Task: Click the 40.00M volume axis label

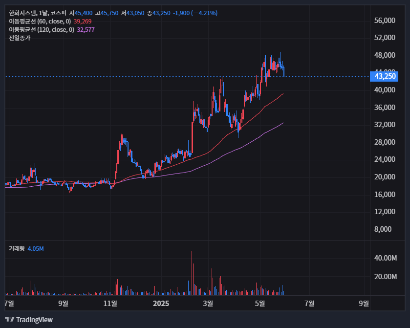Action: click(x=386, y=258)
